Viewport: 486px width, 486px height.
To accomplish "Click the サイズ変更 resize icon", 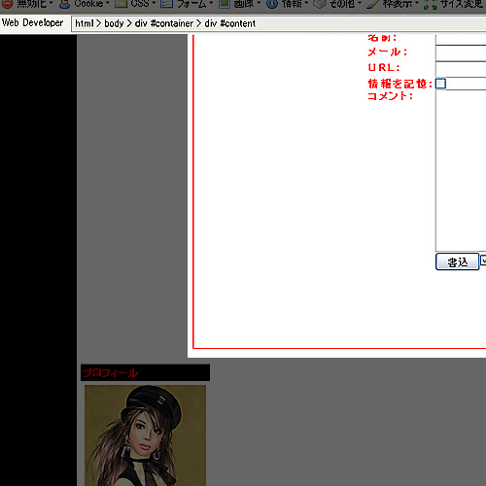I will coord(431,4).
